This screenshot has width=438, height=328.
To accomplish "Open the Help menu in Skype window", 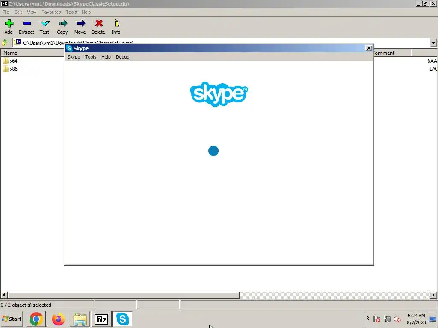I will click(x=106, y=57).
